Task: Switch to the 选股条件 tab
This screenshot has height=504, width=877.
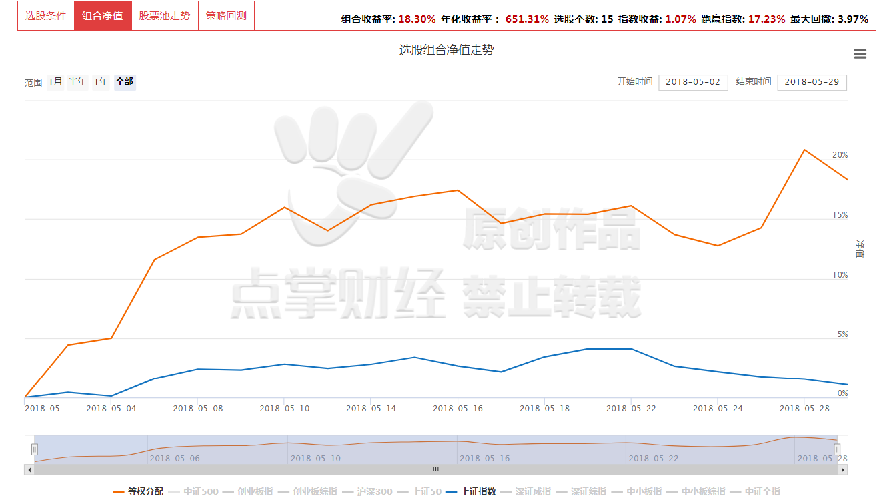Action: coord(46,15)
